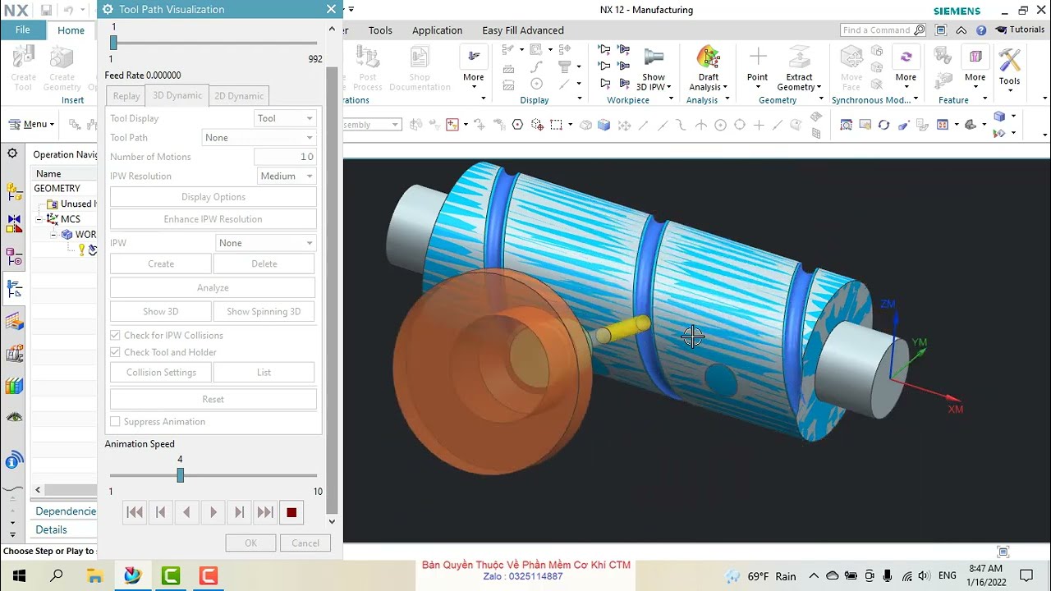Switch to the Home ribbon tab
This screenshot has height=591, width=1051.
(71, 30)
